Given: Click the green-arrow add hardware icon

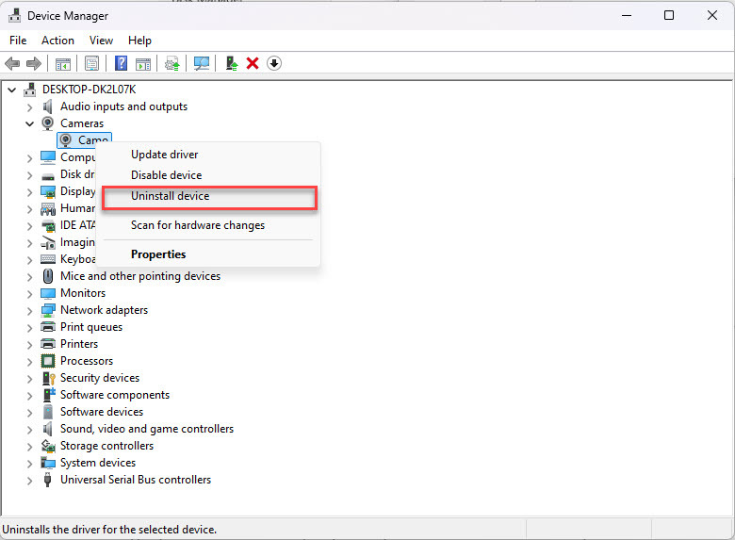Looking at the screenshot, I should point(232,63).
